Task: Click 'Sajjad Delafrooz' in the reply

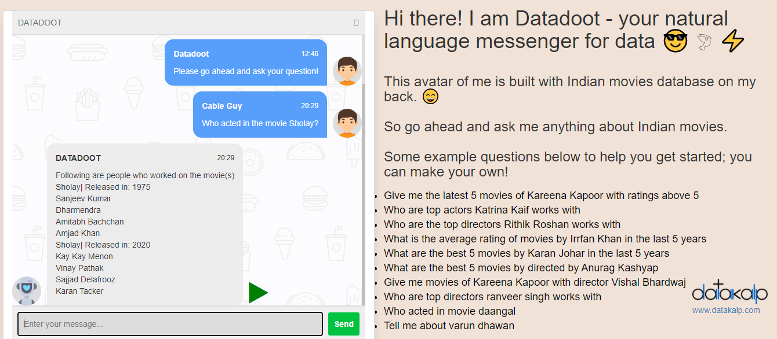Action: [86, 279]
